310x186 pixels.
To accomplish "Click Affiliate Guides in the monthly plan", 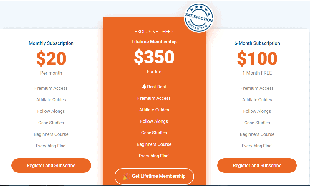I will (51, 100).
